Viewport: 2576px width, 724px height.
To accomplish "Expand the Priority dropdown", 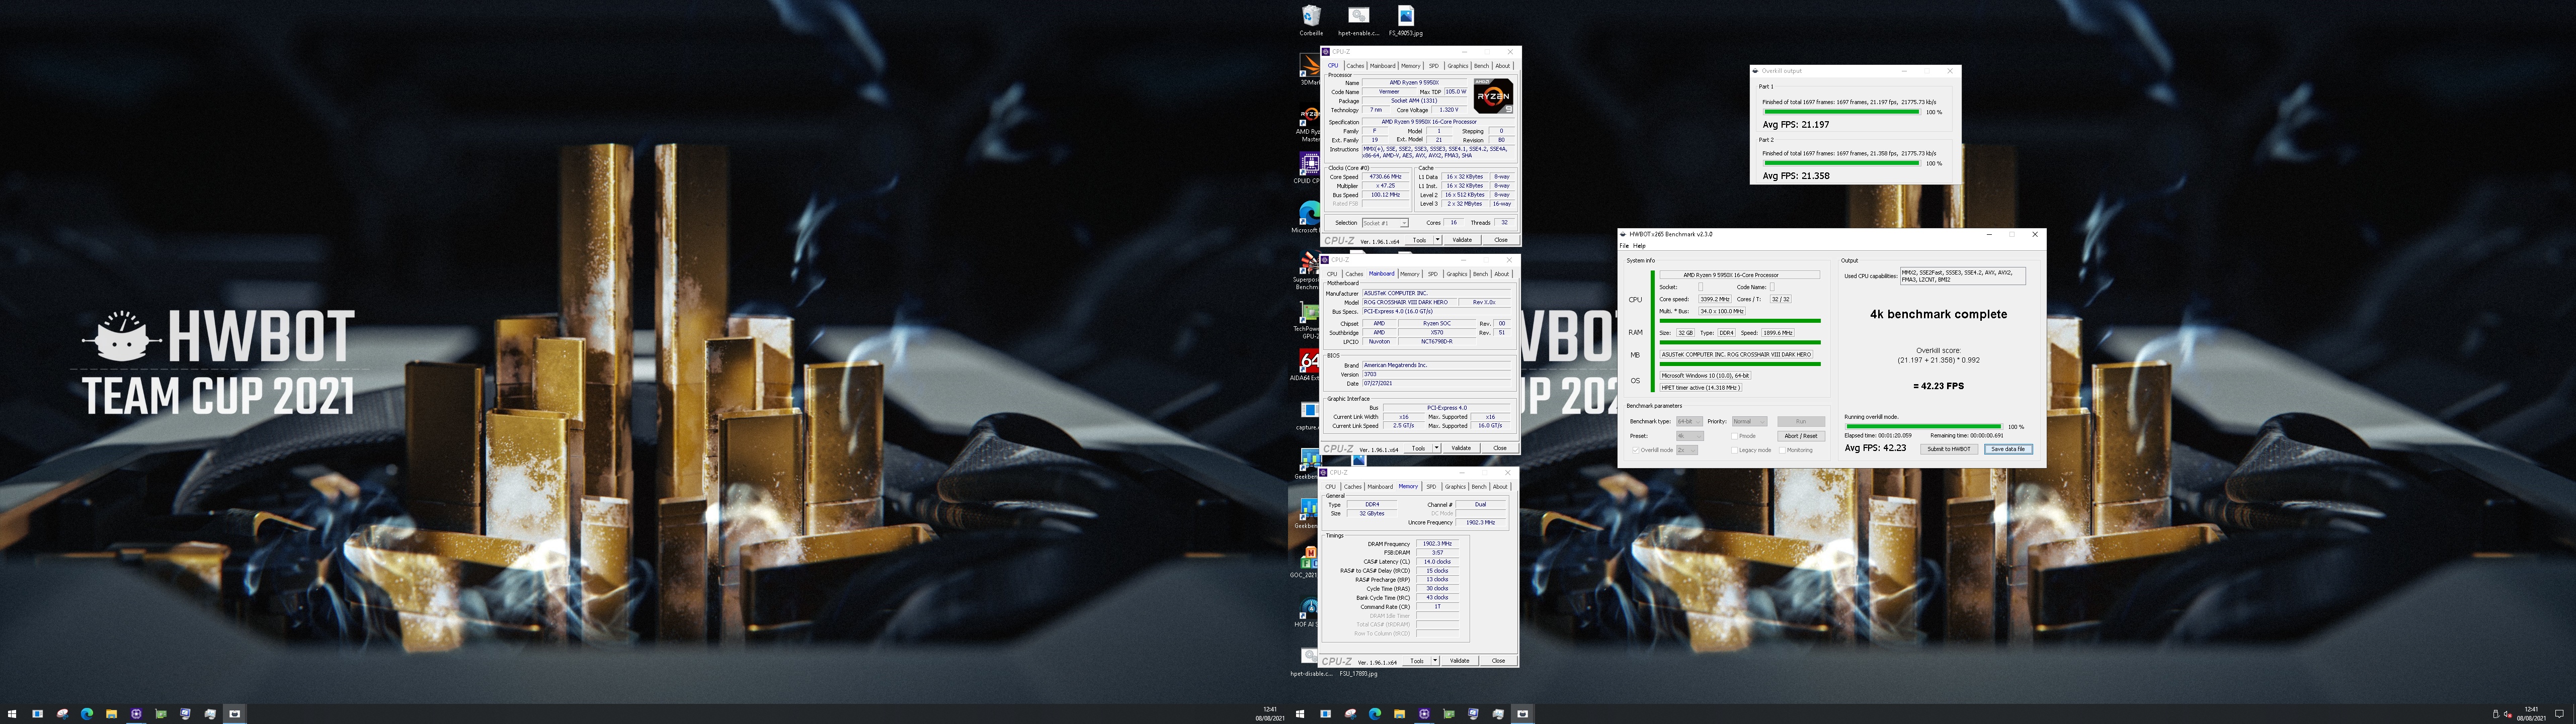I will coord(1749,421).
